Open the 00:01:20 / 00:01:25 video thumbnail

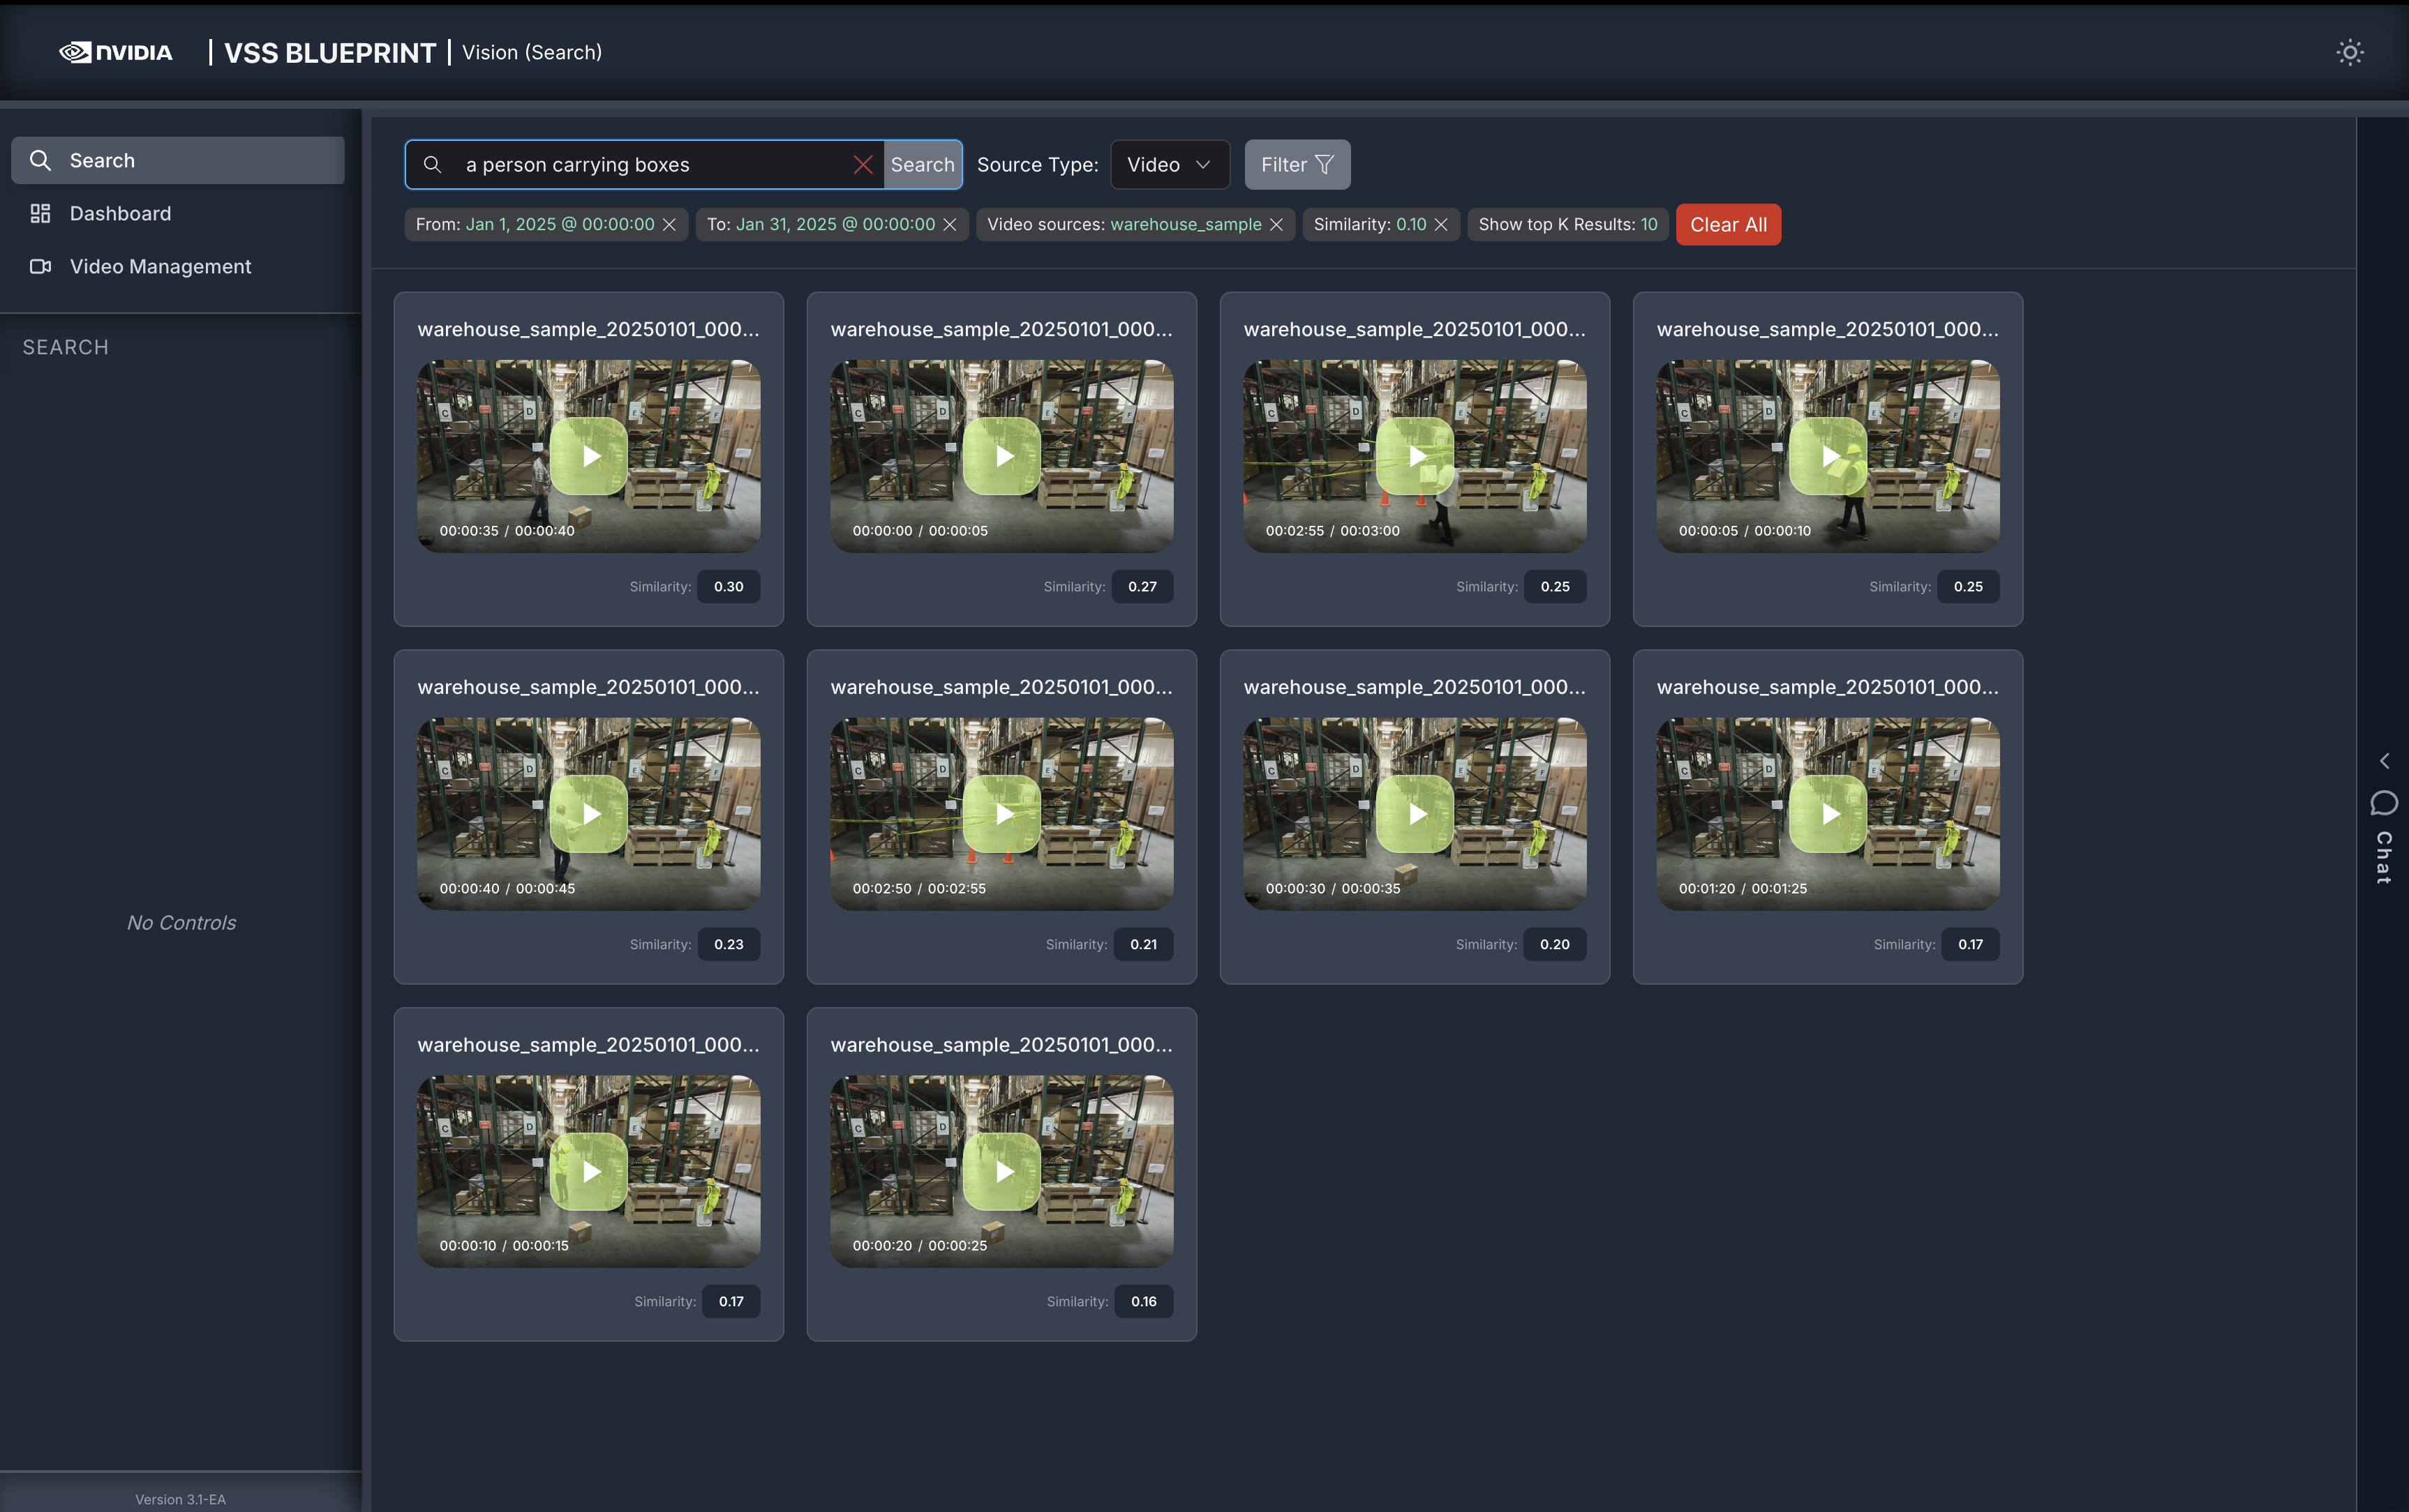pos(1828,814)
